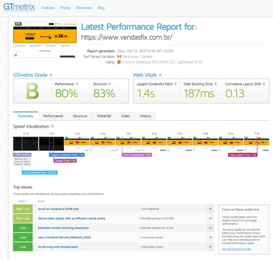Open 'Use a Content Delivery Network (CDN)' audit
The image size is (273, 260).
point(64,237)
